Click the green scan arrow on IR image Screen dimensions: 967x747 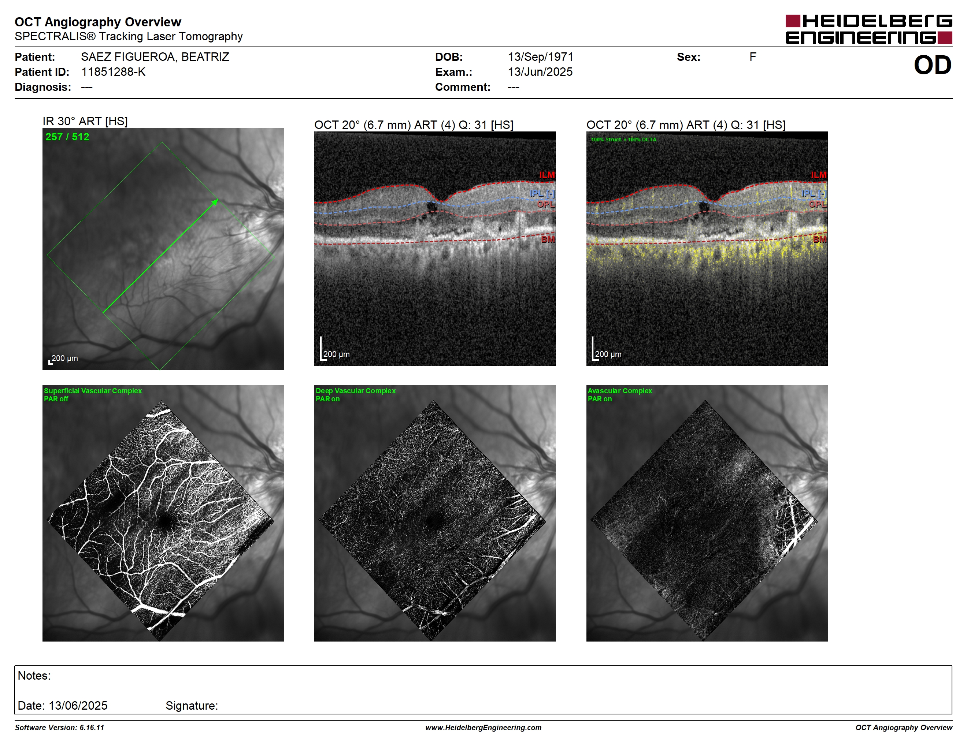coord(161,256)
